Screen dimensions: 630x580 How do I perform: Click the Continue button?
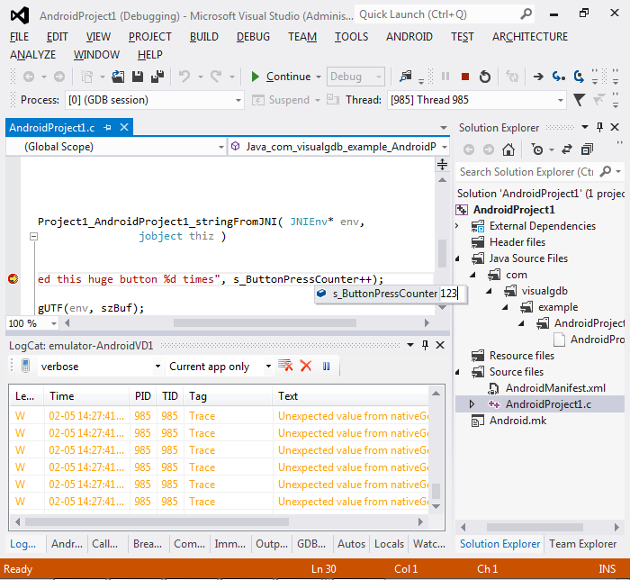[x=281, y=77]
